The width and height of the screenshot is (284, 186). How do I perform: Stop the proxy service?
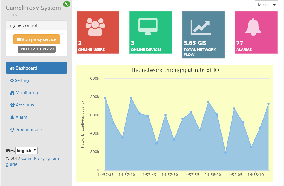pos(37,39)
